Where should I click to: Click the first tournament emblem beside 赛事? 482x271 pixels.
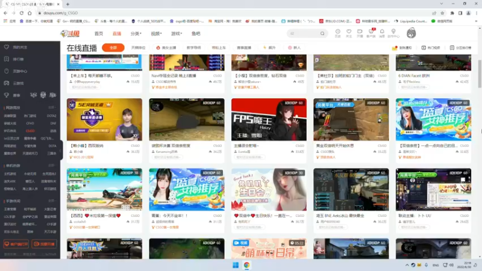pos(33,95)
